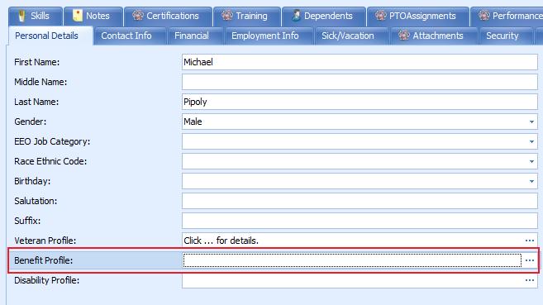Screen dimensions: 543x305
Task: Click into the Last Name field
Action: click(x=360, y=102)
